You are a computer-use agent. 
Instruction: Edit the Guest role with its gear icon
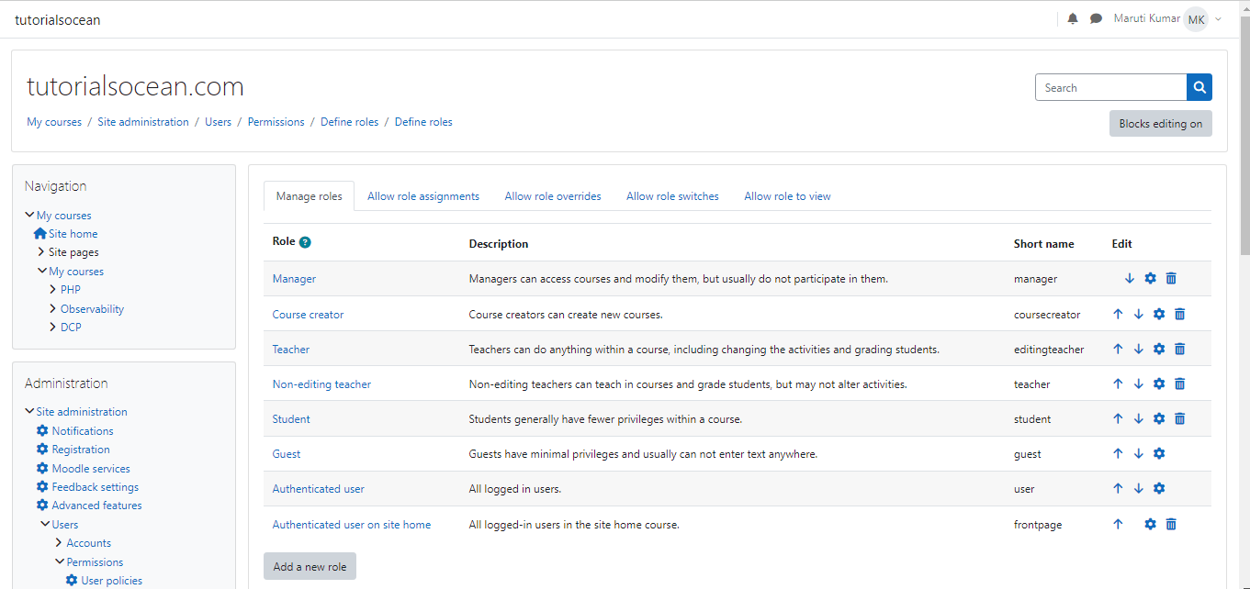1159,453
